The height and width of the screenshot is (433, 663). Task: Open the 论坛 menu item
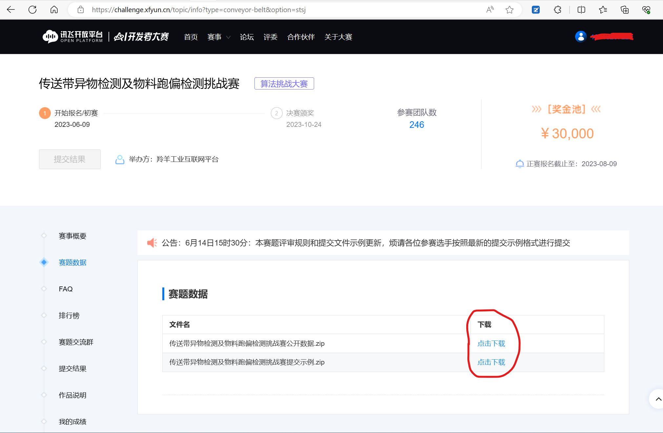[247, 37]
